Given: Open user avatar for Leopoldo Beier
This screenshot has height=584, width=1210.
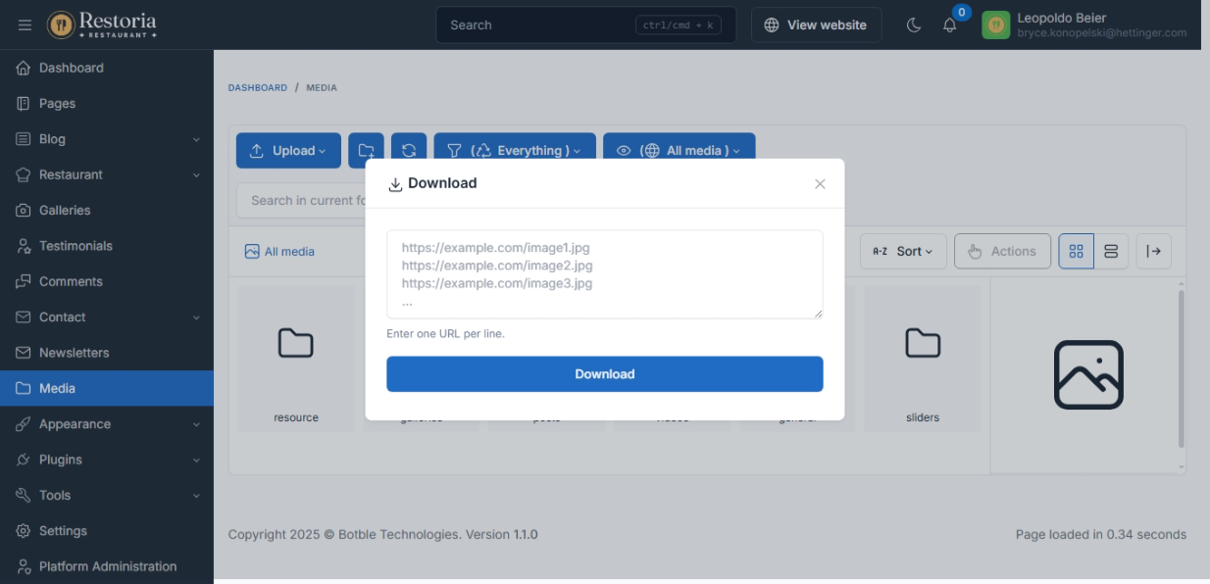Looking at the screenshot, I should (x=995, y=25).
